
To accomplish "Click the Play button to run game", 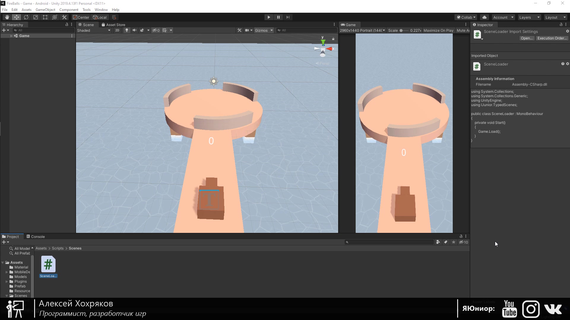I will [x=269, y=17].
